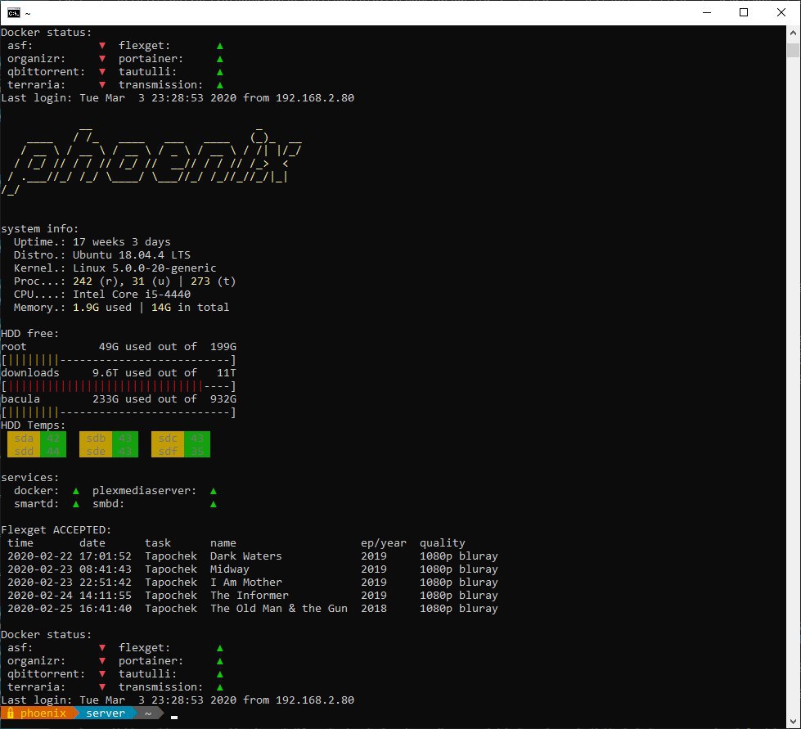Image resolution: width=801 pixels, height=729 pixels.
Task: Click red arrow beside asf in top Docker status
Action: tap(102, 46)
